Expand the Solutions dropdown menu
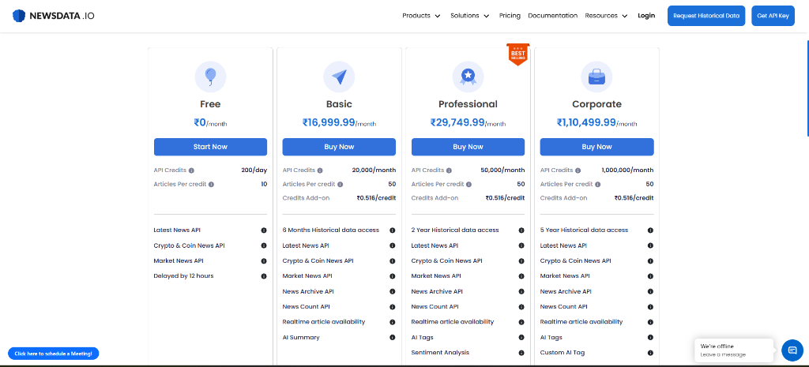 tap(469, 16)
